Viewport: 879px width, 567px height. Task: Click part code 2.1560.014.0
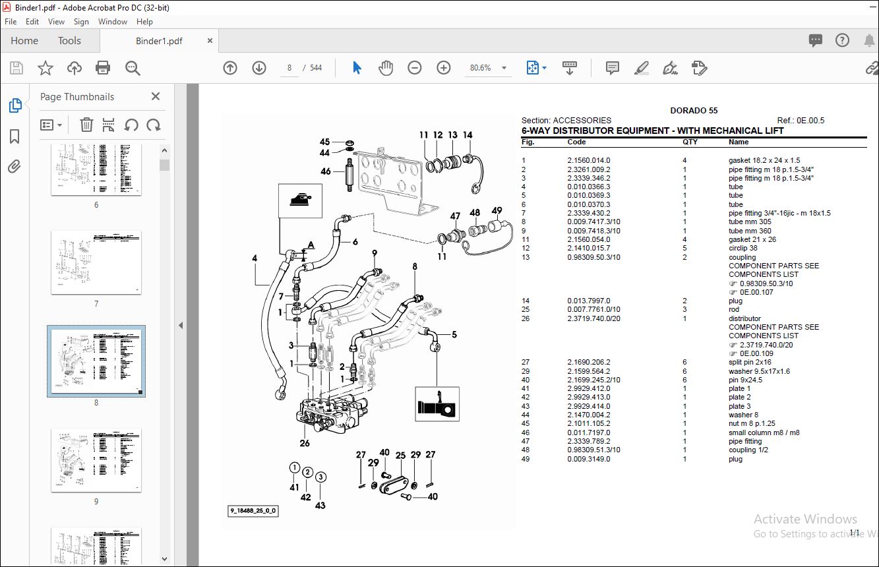tap(589, 160)
